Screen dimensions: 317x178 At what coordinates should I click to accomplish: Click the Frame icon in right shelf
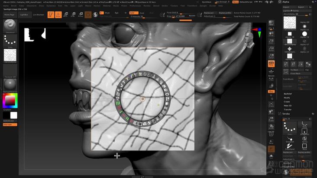tap(271, 105)
